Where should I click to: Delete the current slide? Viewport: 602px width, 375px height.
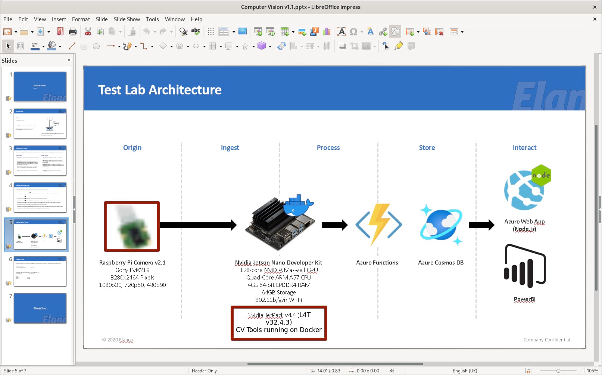click(x=439, y=32)
